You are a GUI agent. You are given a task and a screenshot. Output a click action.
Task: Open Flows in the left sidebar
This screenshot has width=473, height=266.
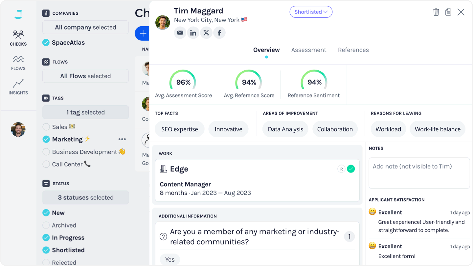tap(18, 63)
